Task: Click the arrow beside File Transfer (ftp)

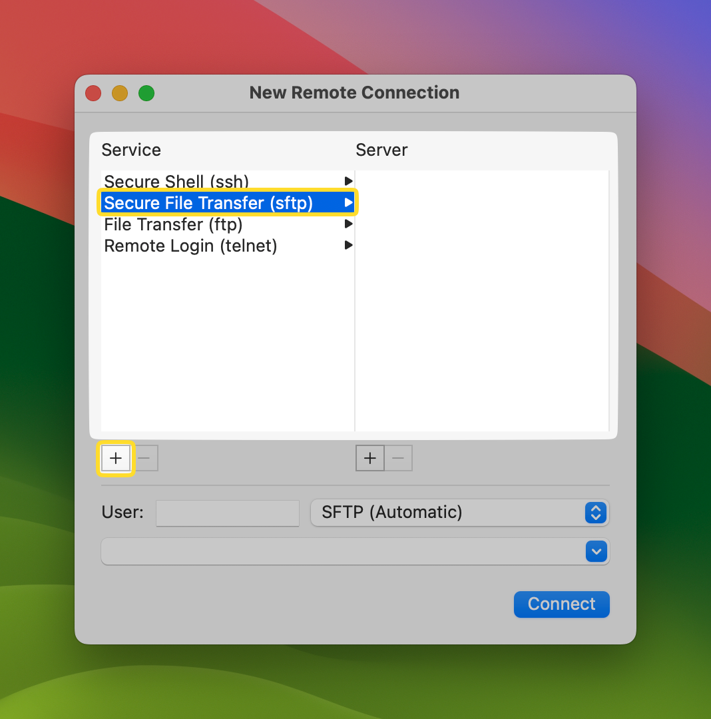Action: 348,224
